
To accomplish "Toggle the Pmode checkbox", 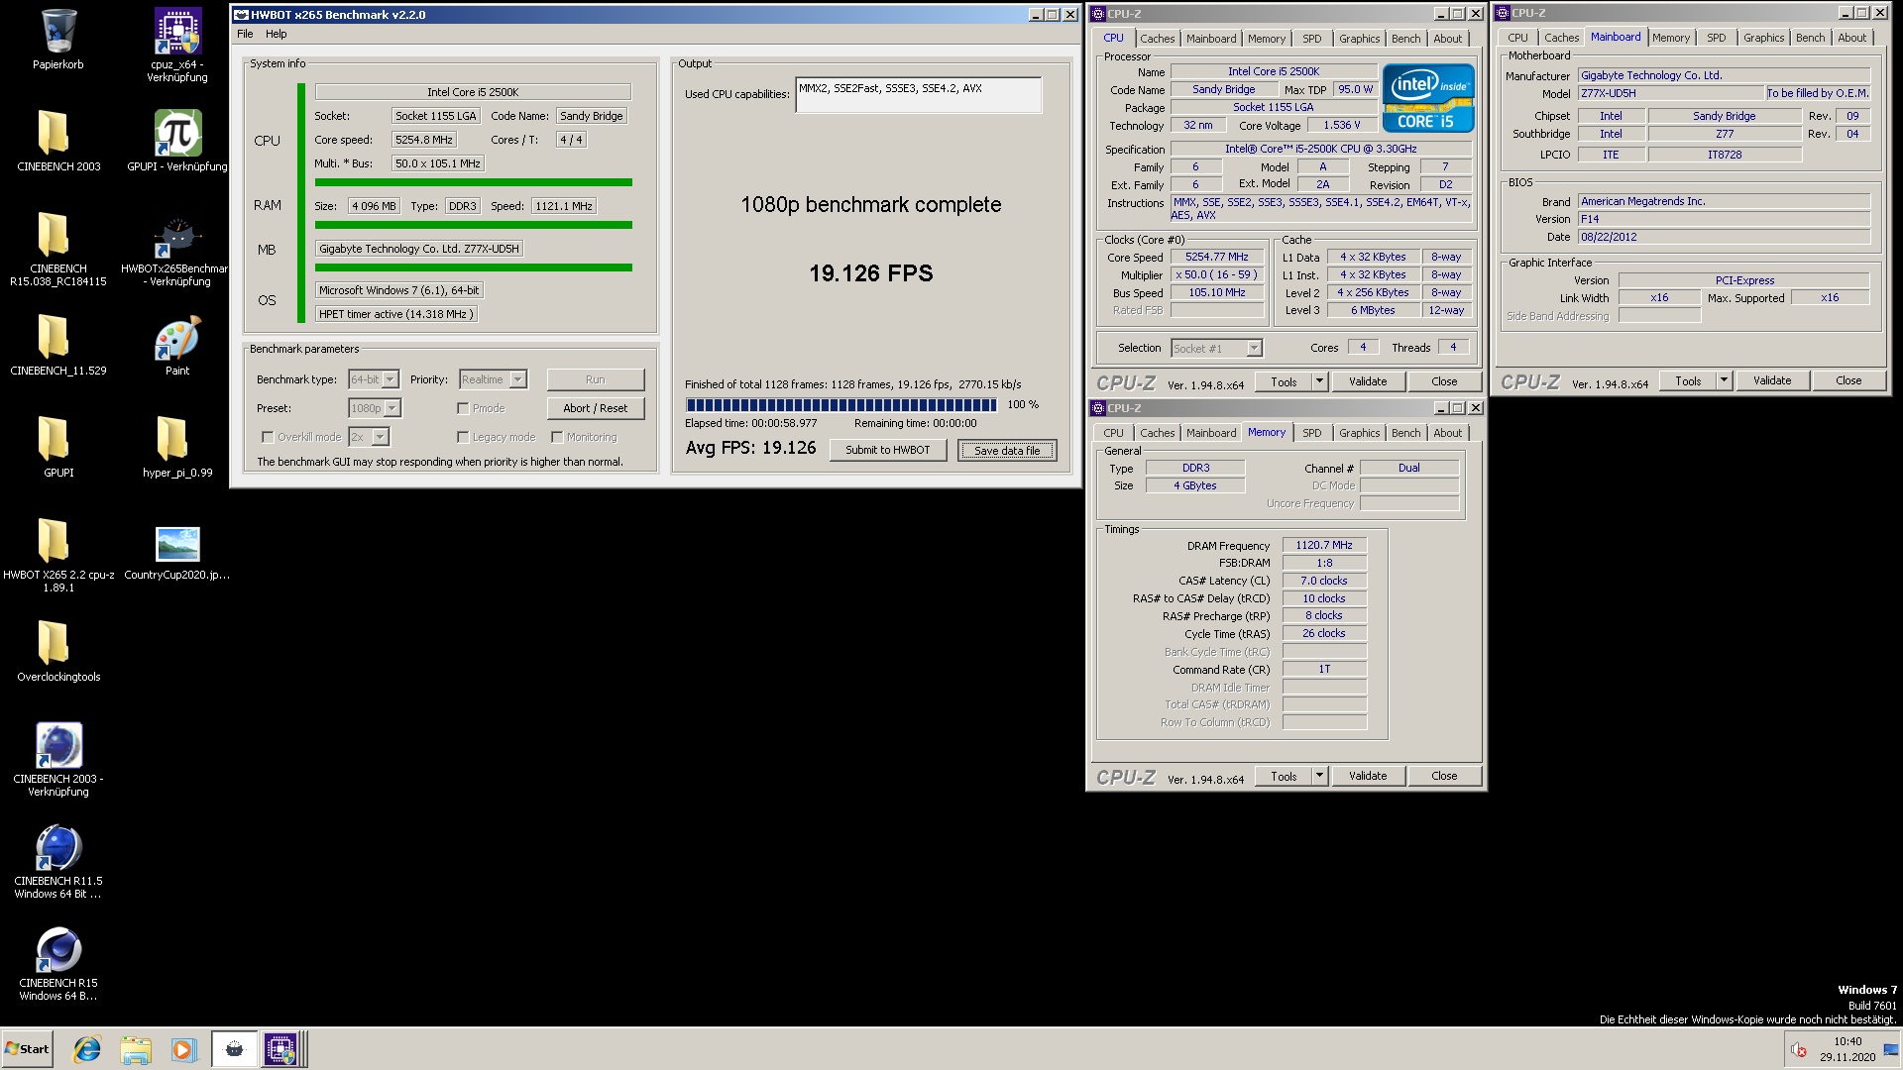I will point(463,408).
